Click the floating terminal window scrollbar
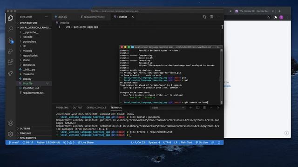Image resolution: width=298 pixels, height=167 pixels. (x=222, y=77)
